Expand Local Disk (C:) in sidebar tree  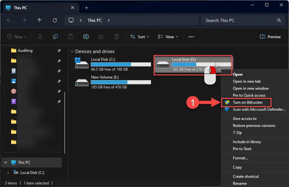click(8, 173)
